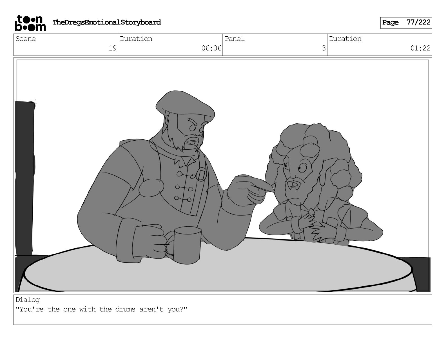Select the TheDregsEmotionalStoryboard title text

pyautogui.click(x=107, y=22)
